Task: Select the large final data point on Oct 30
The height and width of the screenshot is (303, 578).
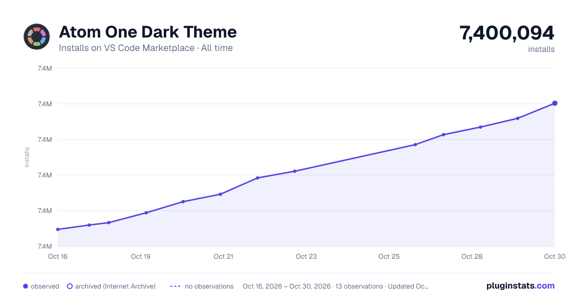Action: (555, 103)
